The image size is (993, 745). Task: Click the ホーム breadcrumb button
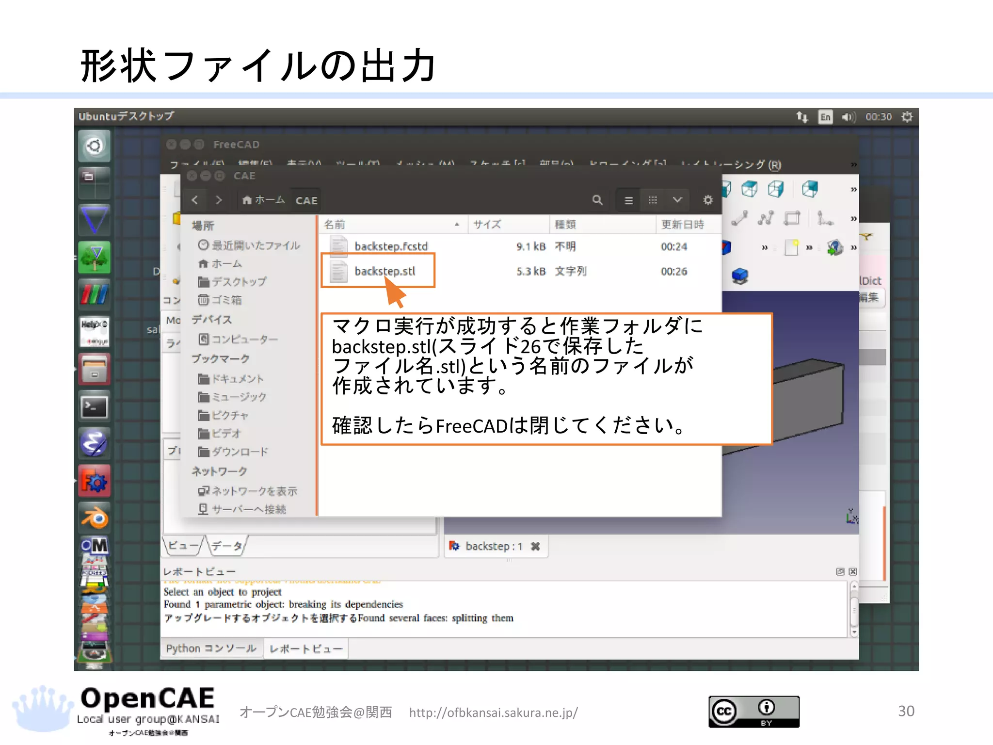[263, 200]
